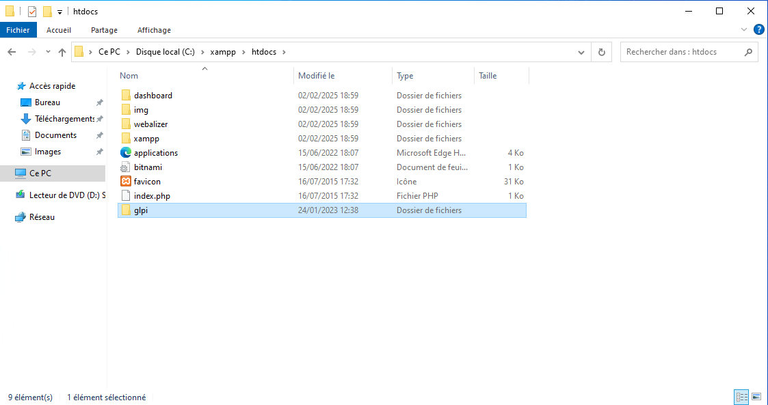The height and width of the screenshot is (405, 768).
Task: Open the Help question mark icon
Action: pos(758,30)
